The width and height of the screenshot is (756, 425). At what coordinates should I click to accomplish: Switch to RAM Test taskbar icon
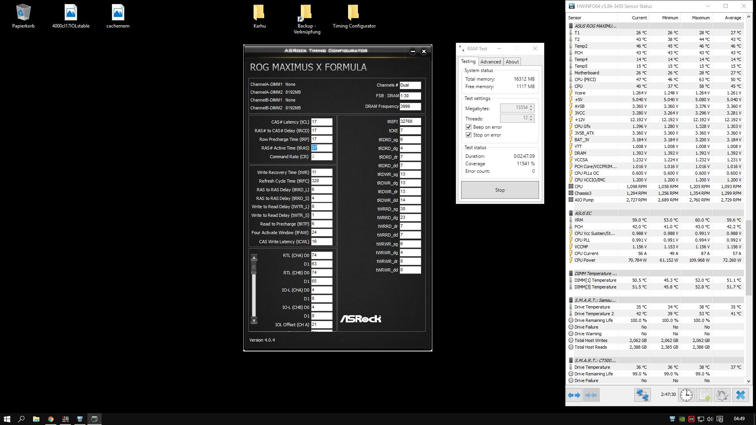pyautogui.click(x=65, y=419)
